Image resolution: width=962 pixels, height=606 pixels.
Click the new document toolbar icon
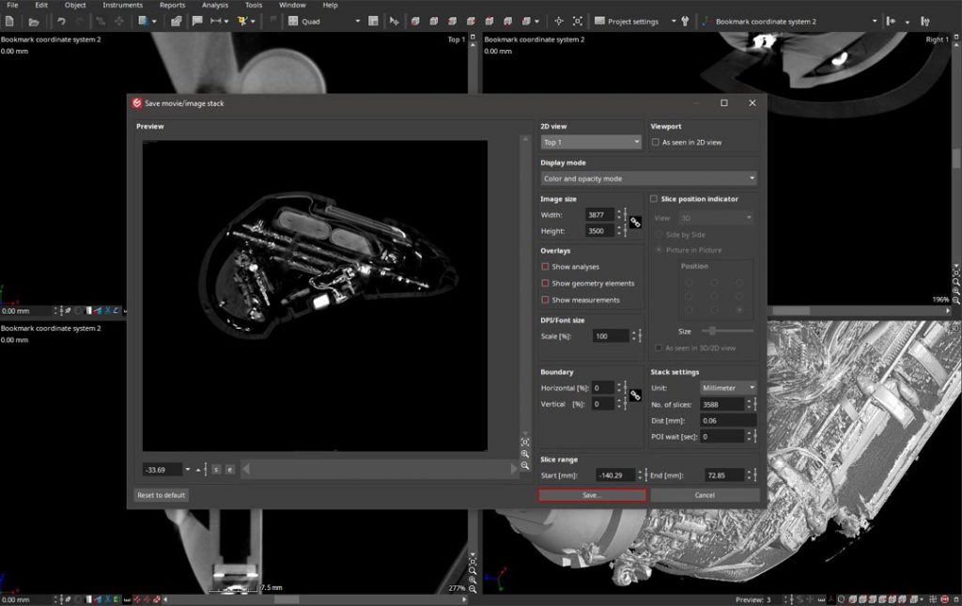point(9,22)
